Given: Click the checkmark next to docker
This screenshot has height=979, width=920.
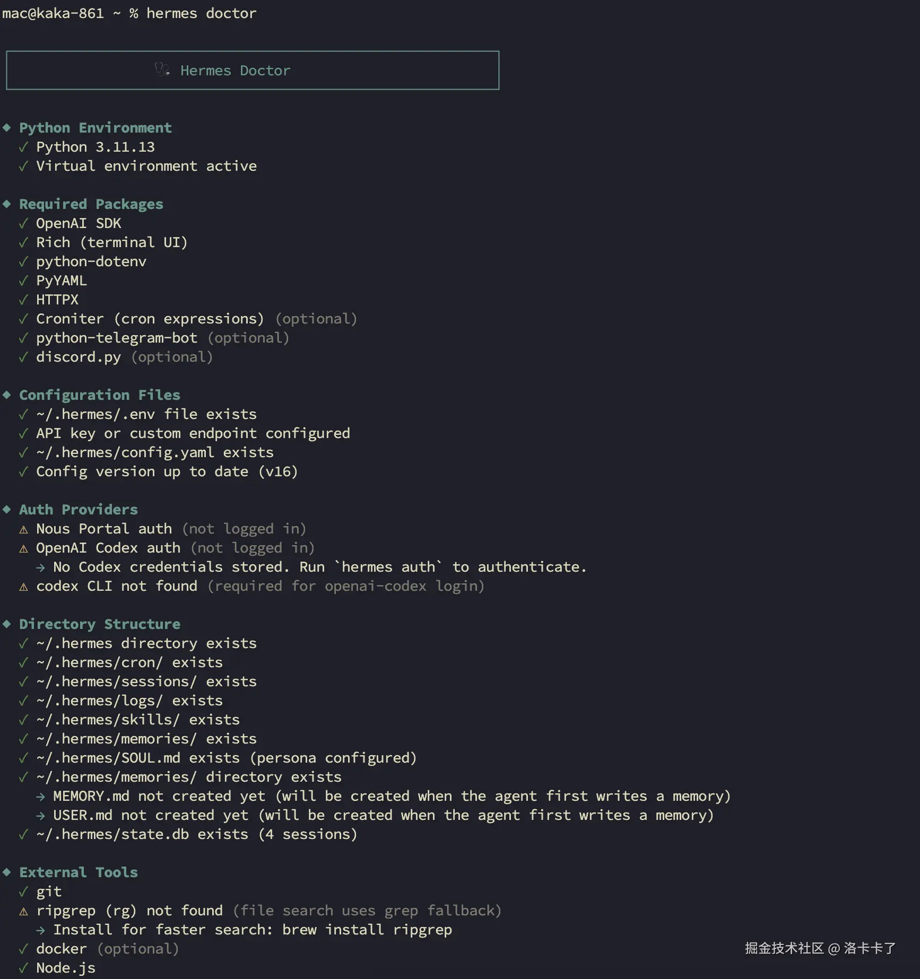Looking at the screenshot, I should coord(23,949).
